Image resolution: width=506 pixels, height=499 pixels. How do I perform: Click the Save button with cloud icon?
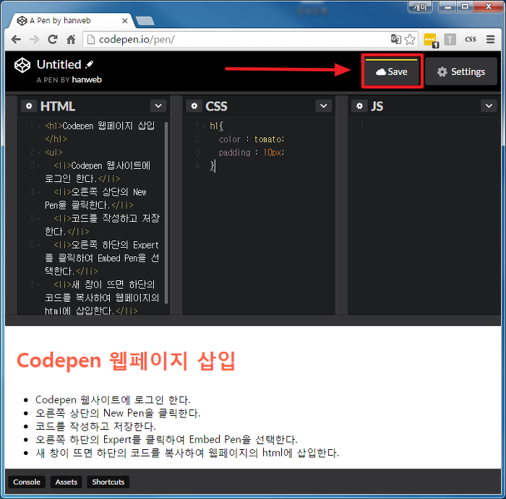pos(392,71)
